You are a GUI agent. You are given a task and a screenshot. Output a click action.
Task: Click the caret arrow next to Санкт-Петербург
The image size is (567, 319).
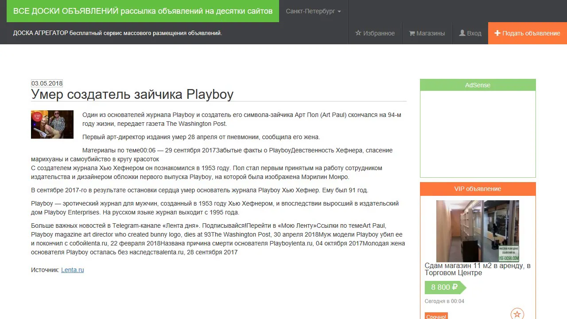click(339, 12)
